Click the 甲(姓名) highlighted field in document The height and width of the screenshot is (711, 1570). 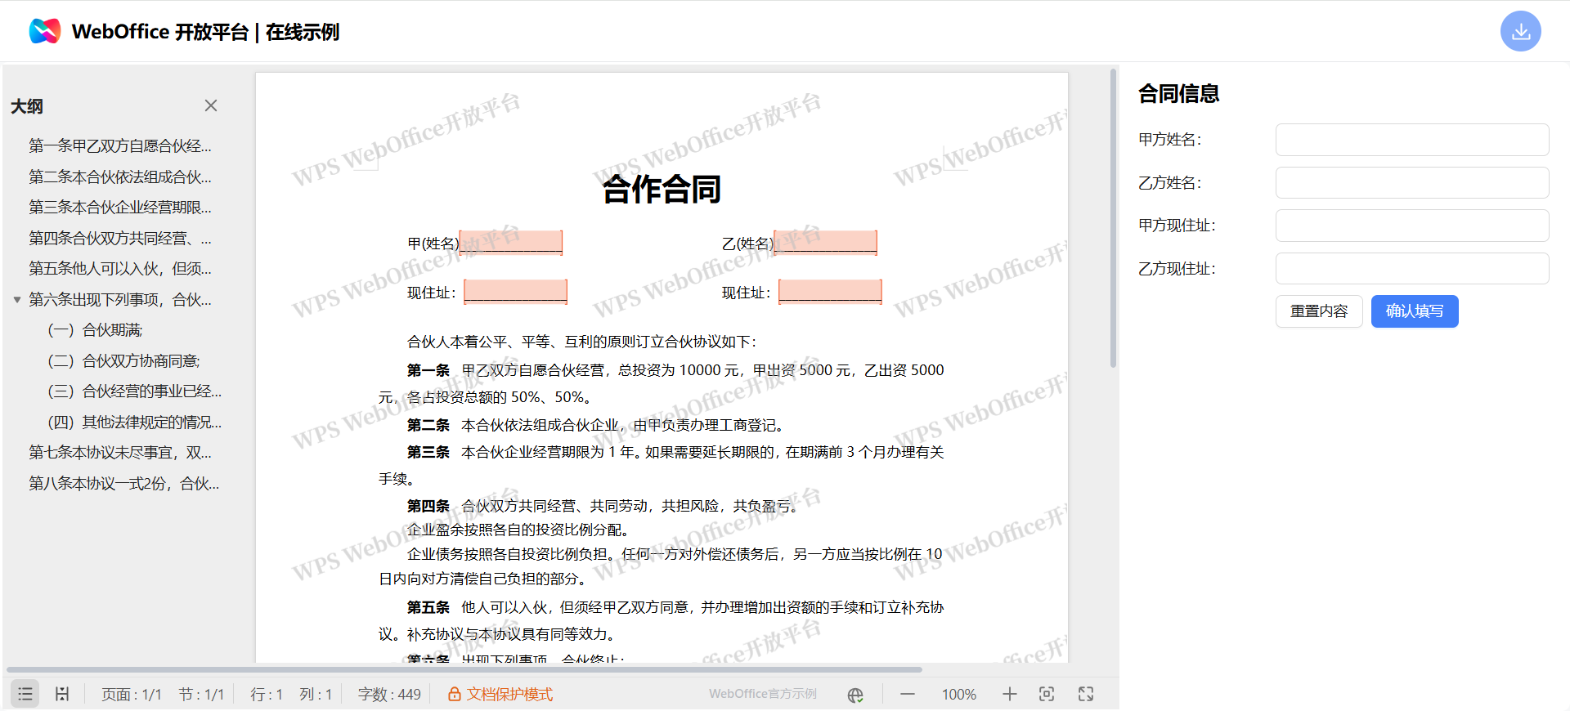pyautogui.click(x=511, y=243)
